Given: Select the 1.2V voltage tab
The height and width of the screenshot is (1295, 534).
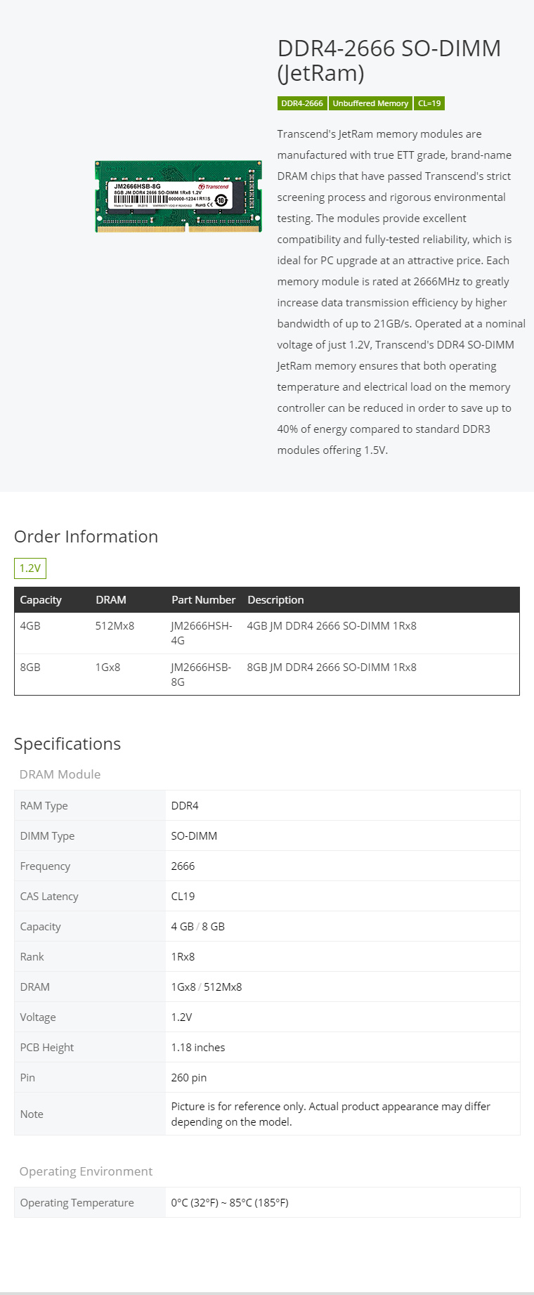Looking at the screenshot, I should [x=30, y=568].
